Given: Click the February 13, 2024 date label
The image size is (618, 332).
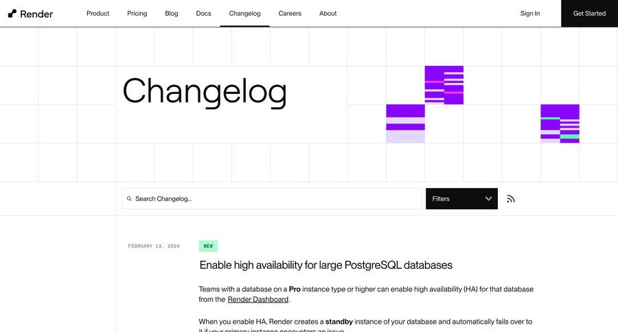Looking at the screenshot, I should tap(154, 246).
